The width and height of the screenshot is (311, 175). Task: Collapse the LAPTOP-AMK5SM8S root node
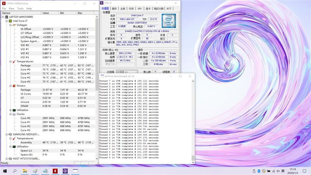click(3, 17)
